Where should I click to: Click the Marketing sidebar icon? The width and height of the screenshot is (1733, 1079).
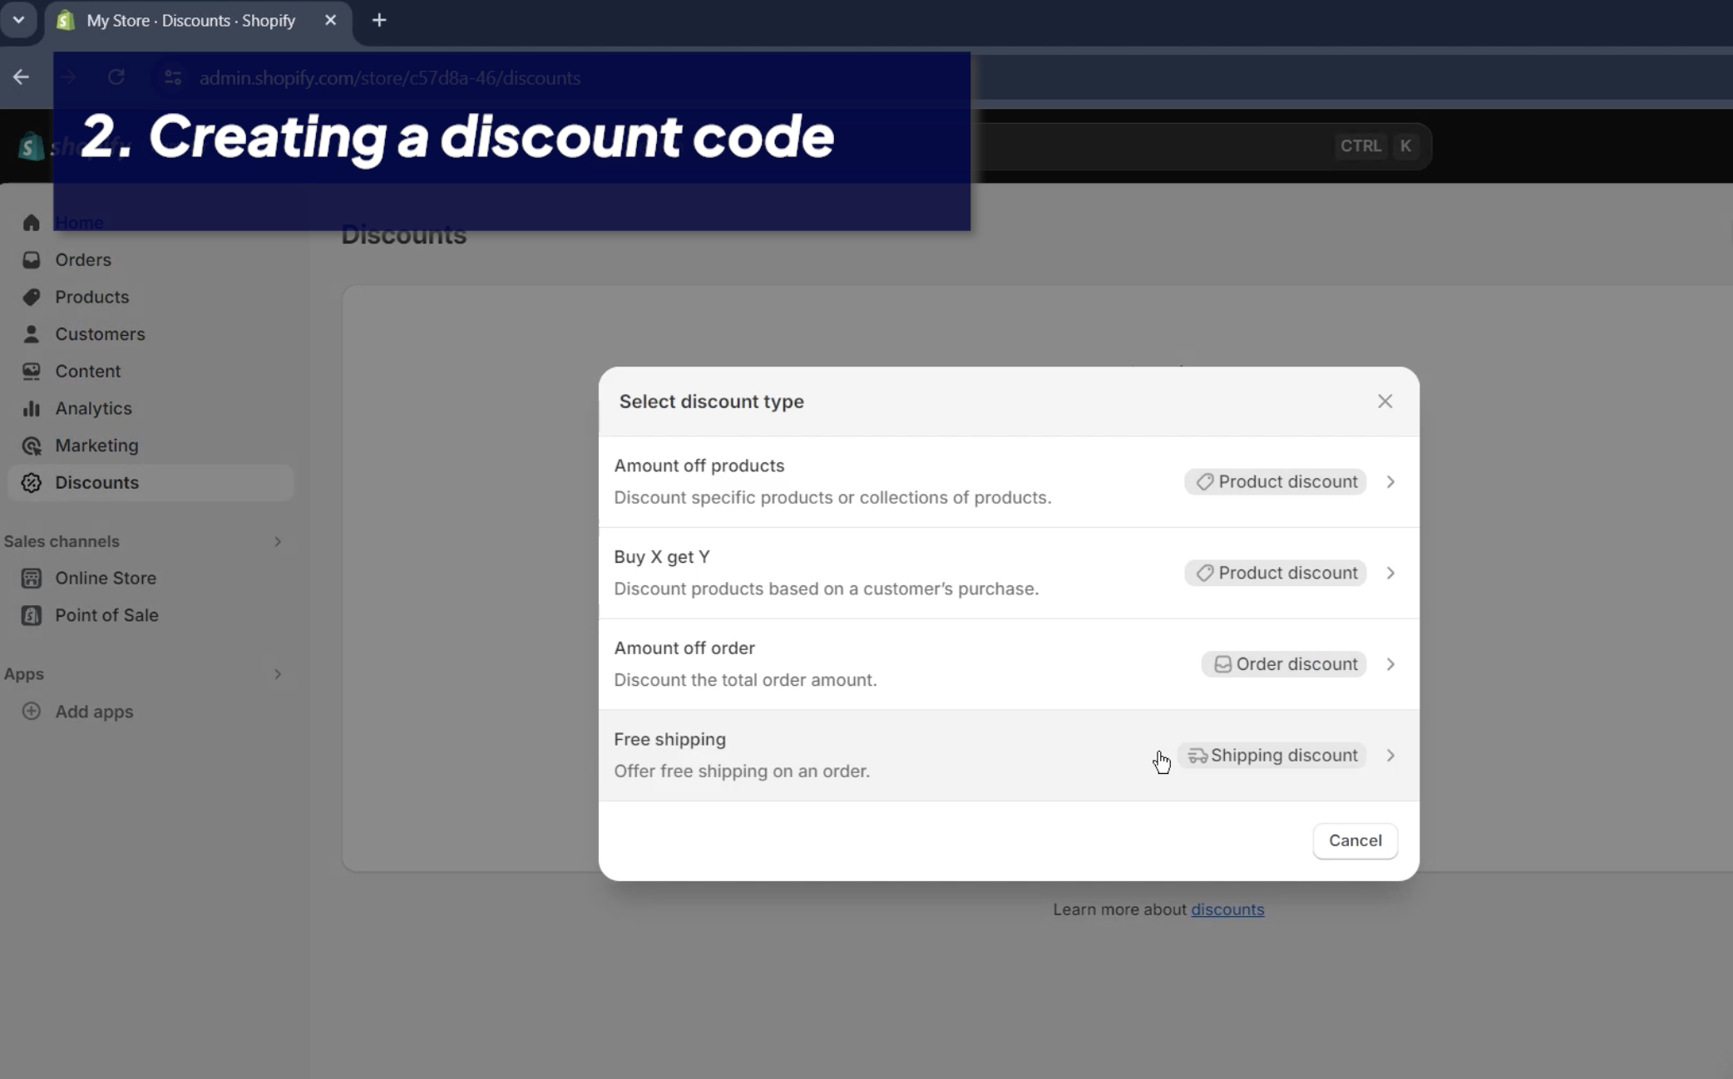[x=31, y=445]
